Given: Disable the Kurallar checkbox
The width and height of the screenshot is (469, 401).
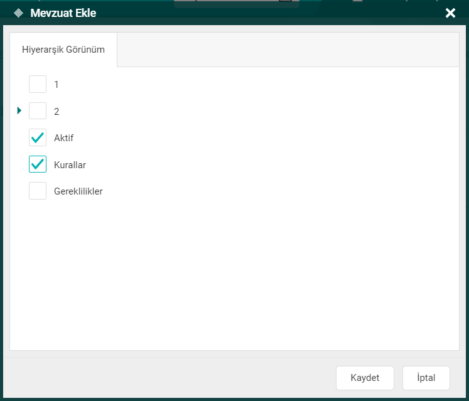Looking at the screenshot, I should click(x=38, y=164).
